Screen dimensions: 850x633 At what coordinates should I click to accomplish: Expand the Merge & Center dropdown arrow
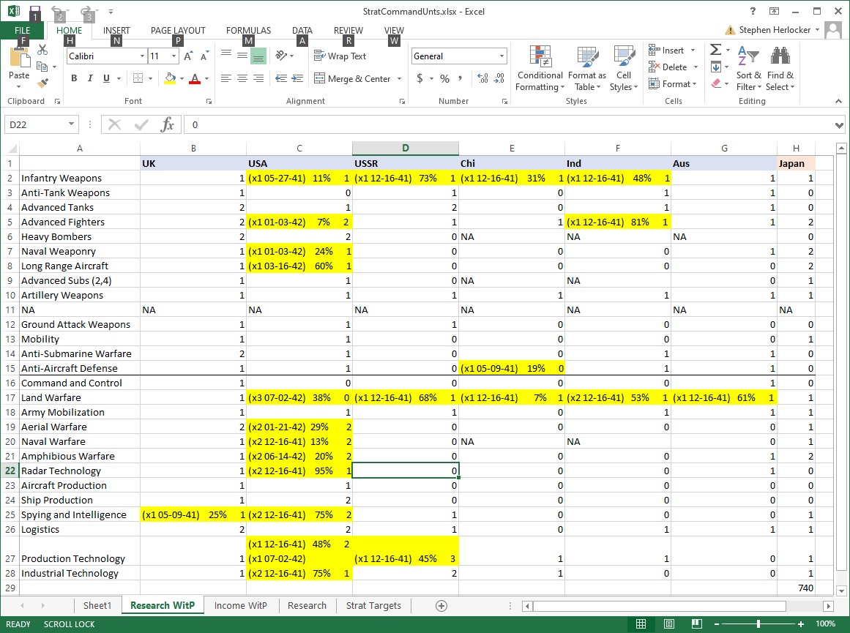400,78
